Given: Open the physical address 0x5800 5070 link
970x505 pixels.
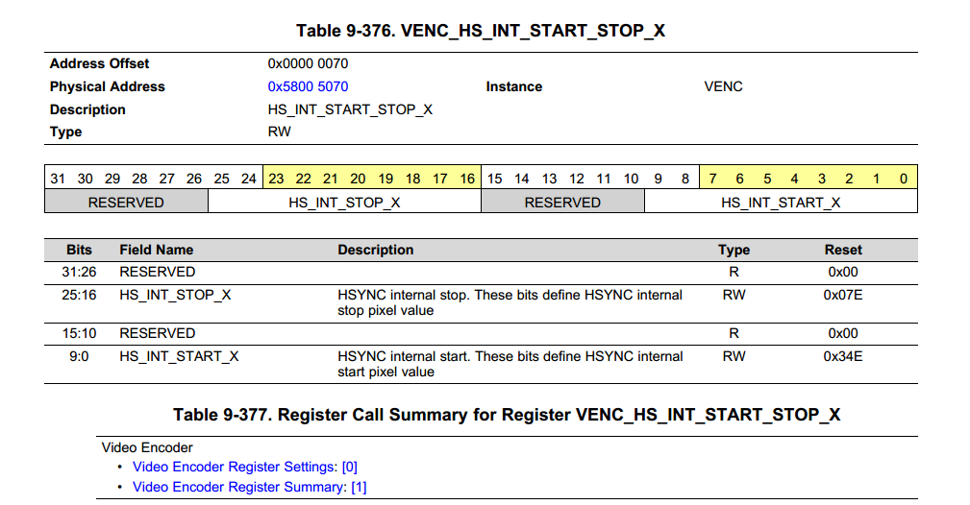Looking at the screenshot, I should coord(308,86).
